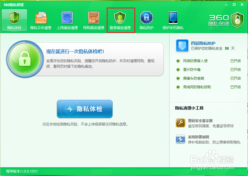Click the green dot beside 网络防黑客入侵

[178, 61]
